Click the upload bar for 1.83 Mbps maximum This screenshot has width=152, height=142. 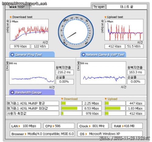click(115, 108)
